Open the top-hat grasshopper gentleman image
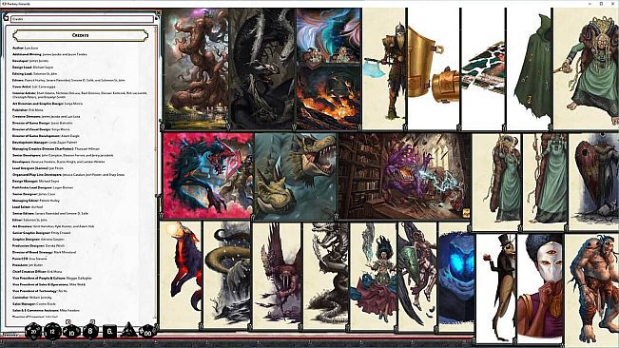 tap(495, 288)
